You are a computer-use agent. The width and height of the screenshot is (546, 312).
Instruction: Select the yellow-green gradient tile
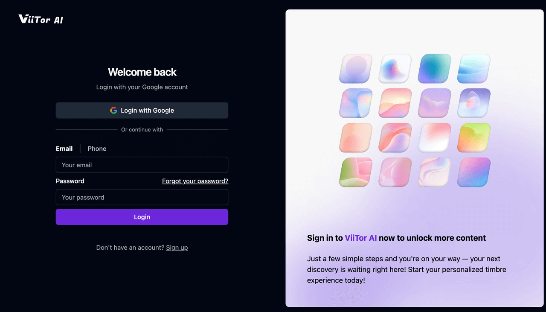point(474,137)
